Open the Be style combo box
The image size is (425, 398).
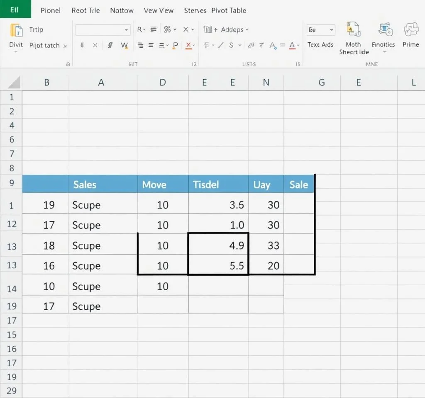[320, 30]
